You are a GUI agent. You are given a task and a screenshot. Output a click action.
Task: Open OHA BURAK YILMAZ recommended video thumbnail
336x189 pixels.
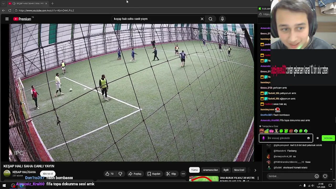204,179
